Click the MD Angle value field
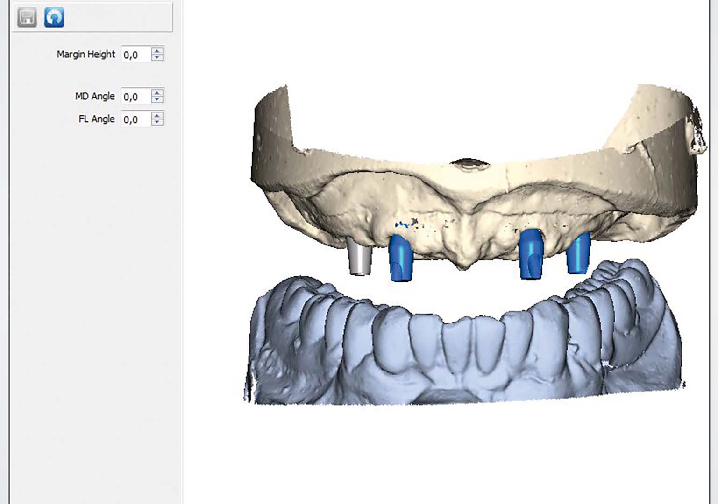 (135, 97)
